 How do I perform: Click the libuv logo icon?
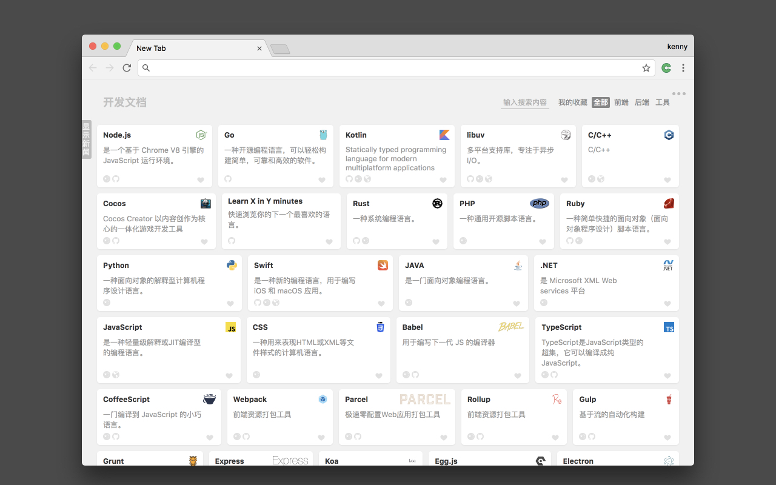pos(566,135)
